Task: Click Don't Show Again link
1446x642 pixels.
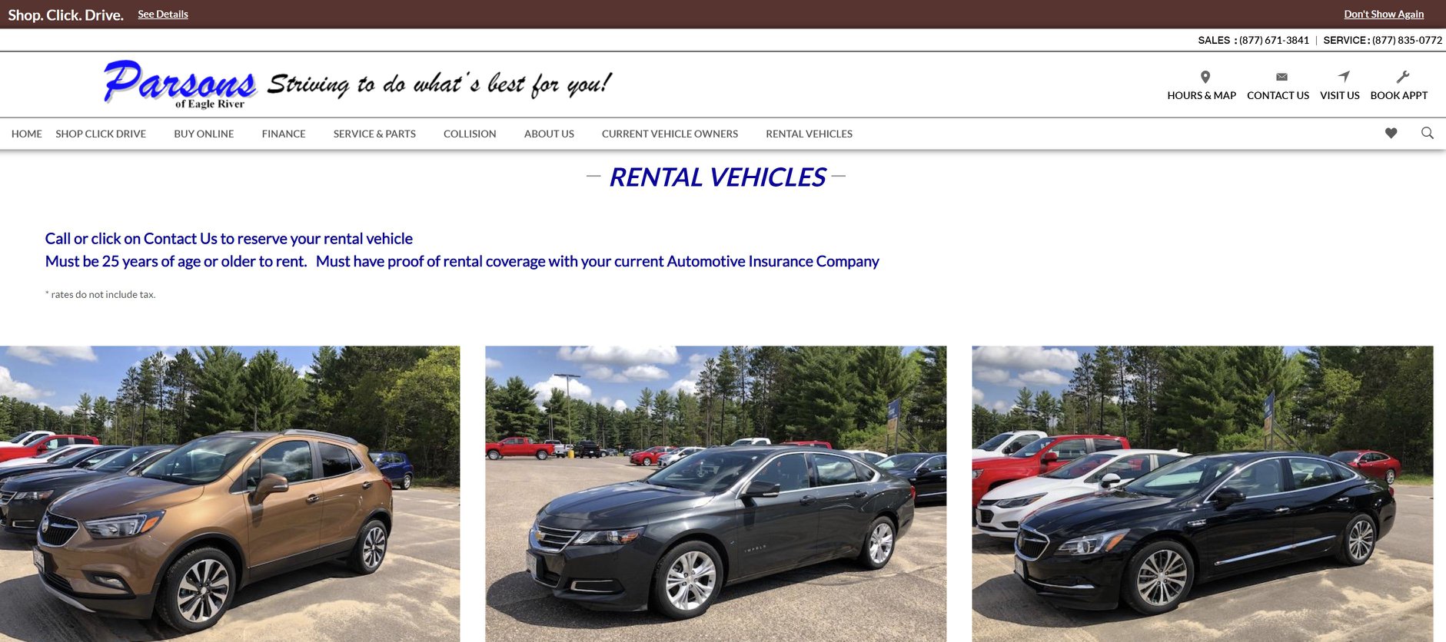Action: (x=1384, y=14)
